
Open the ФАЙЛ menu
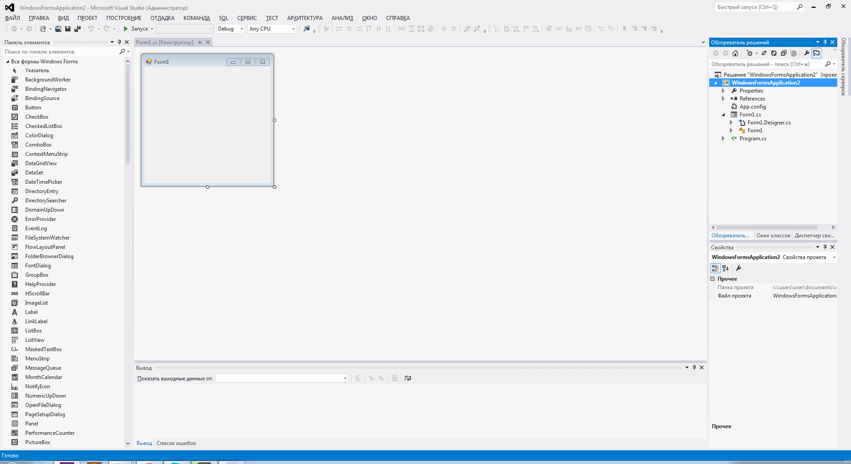coord(12,18)
